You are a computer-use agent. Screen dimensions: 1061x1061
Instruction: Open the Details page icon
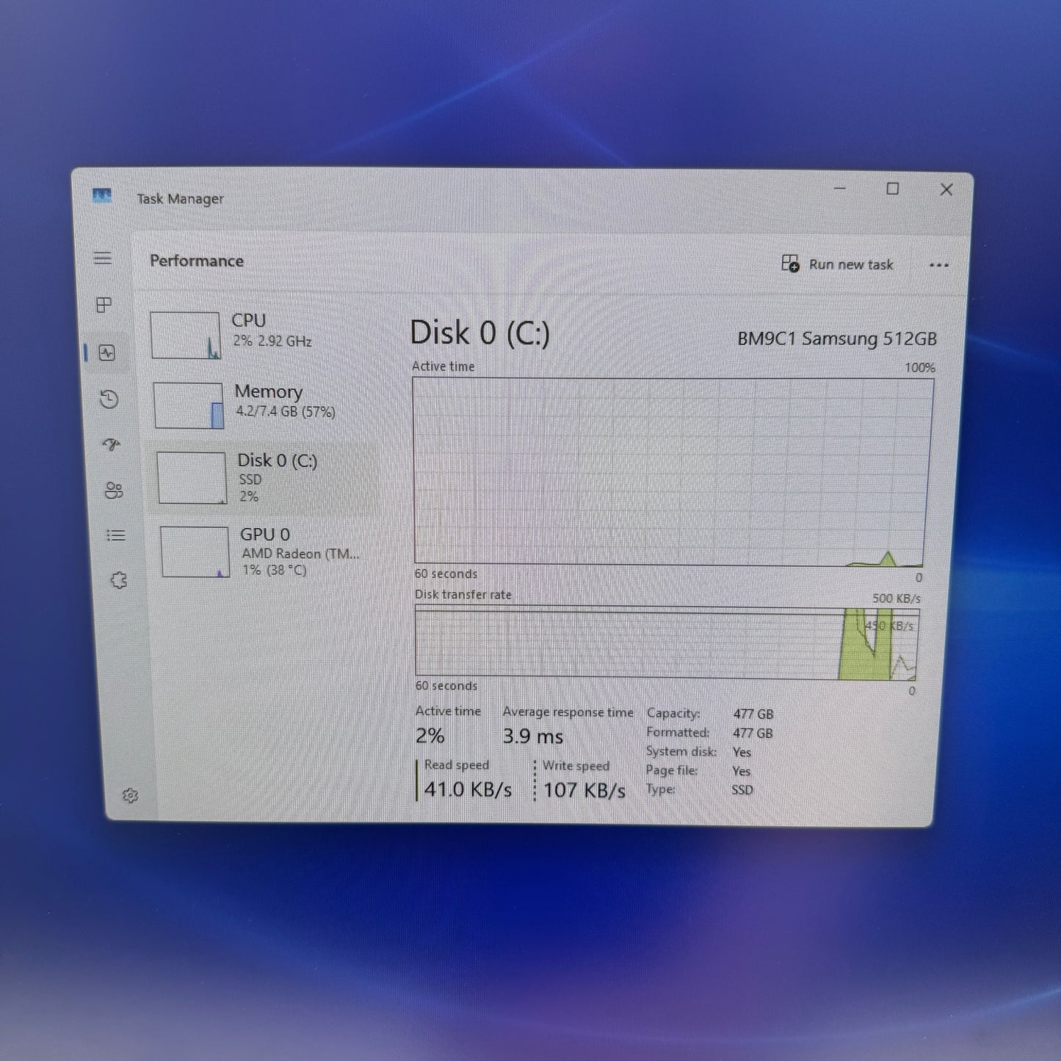coord(116,535)
